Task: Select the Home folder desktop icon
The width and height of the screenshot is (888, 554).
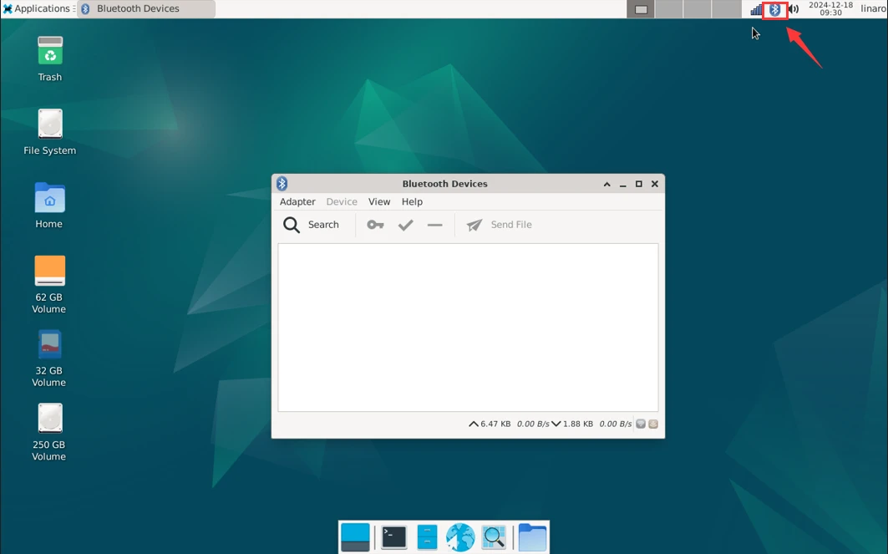Action: [x=49, y=206]
